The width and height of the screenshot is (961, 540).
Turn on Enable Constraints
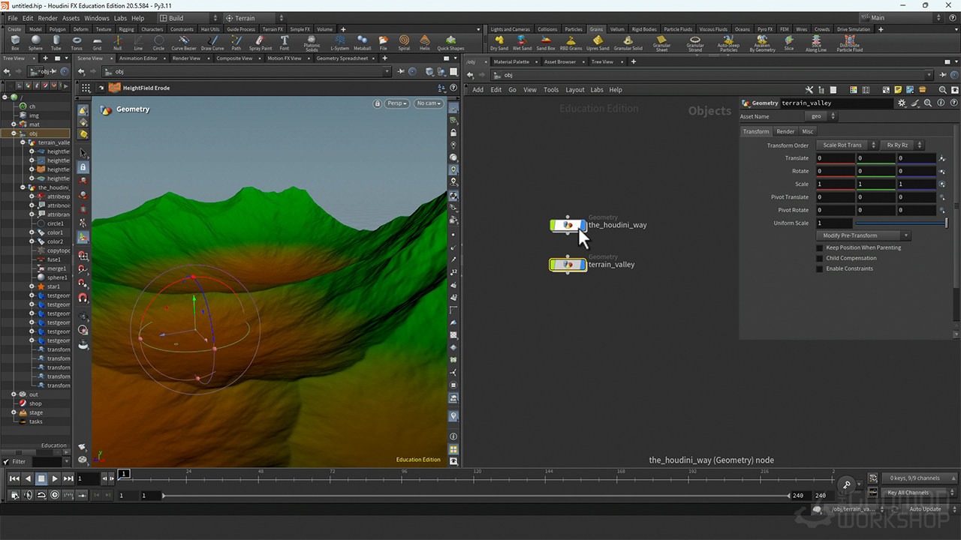(819, 268)
